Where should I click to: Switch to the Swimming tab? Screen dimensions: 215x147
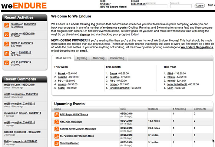pyautogui.click(x=117, y=58)
